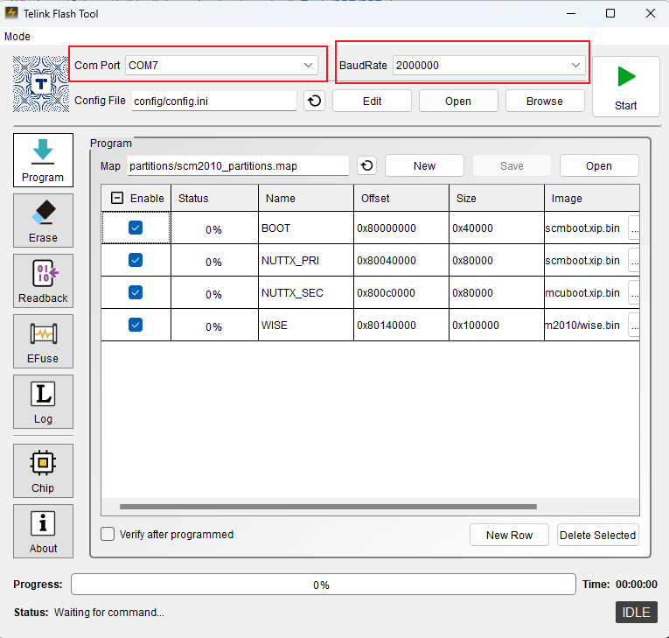Browse image file for NUTTX_PRI row
Image resolution: width=669 pixels, height=638 pixels.
tap(634, 261)
